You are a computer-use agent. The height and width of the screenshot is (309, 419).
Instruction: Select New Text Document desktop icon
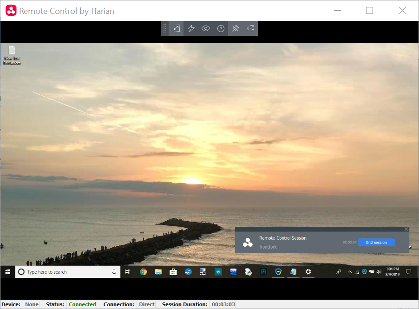pyautogui.click(x=12, y=55)
